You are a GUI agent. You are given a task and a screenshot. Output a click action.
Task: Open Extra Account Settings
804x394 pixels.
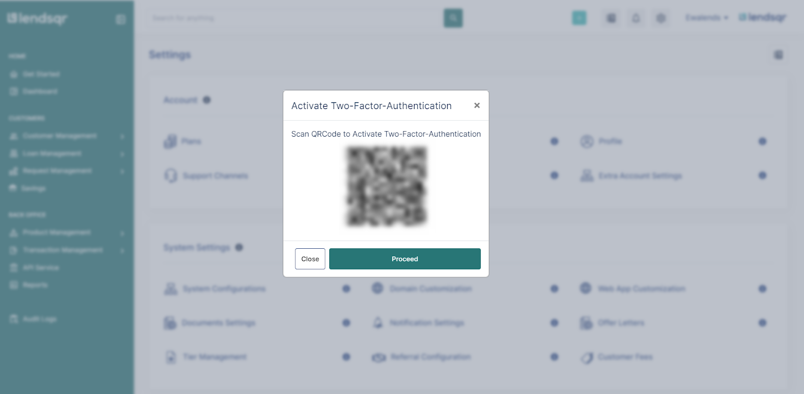click(x=631, y=176)
